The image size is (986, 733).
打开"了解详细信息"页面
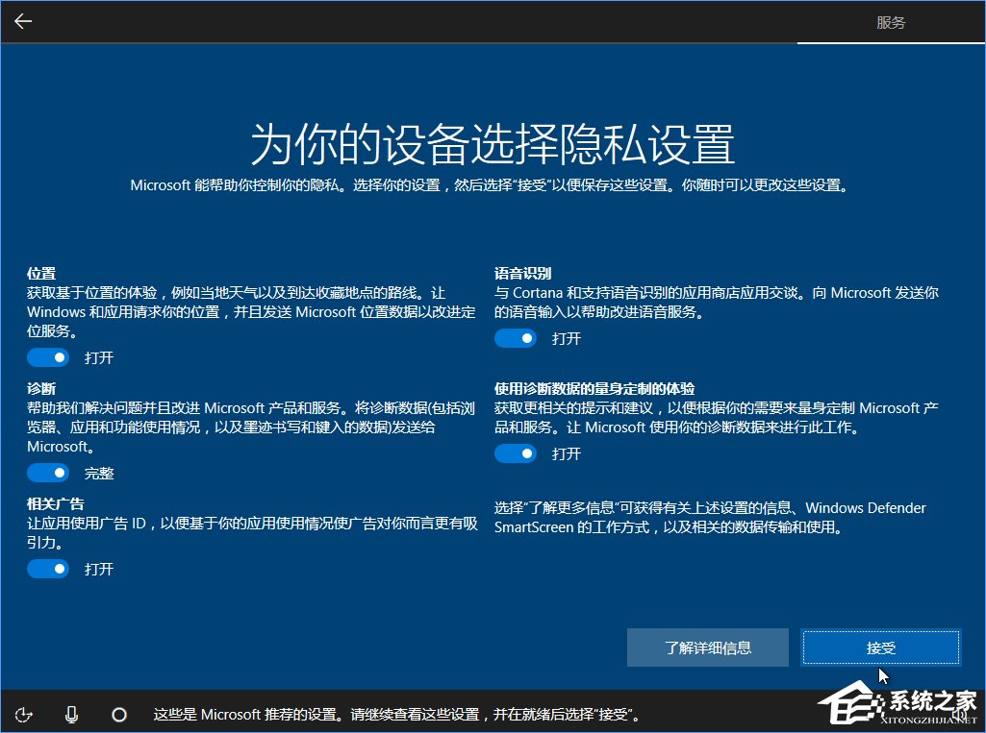click(707, 647)
